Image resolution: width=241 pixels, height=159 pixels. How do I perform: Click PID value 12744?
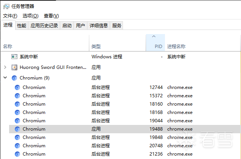tap(156, 87)
